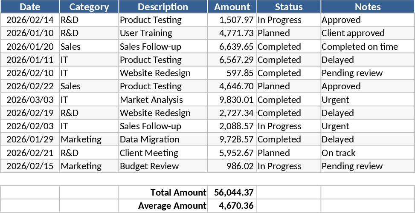Select the Market Analysis cell
The height and width of the screenshot is (213, 415).
(x=163, y=100)
